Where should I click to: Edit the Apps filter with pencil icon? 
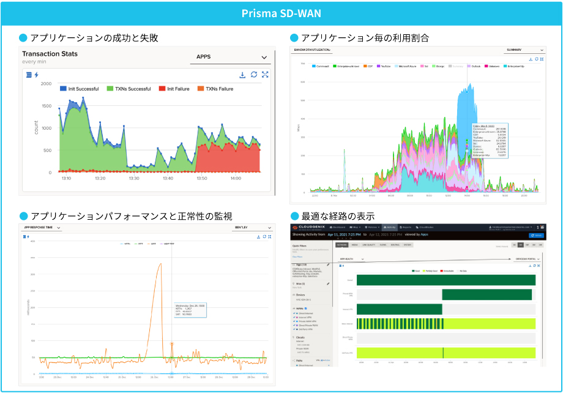[328, 264]
